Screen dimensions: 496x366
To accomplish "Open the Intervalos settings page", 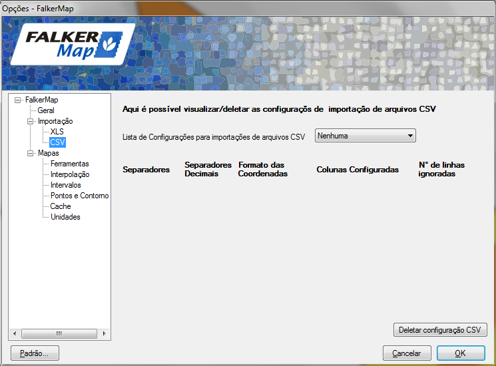I will [x=66, y=185].
